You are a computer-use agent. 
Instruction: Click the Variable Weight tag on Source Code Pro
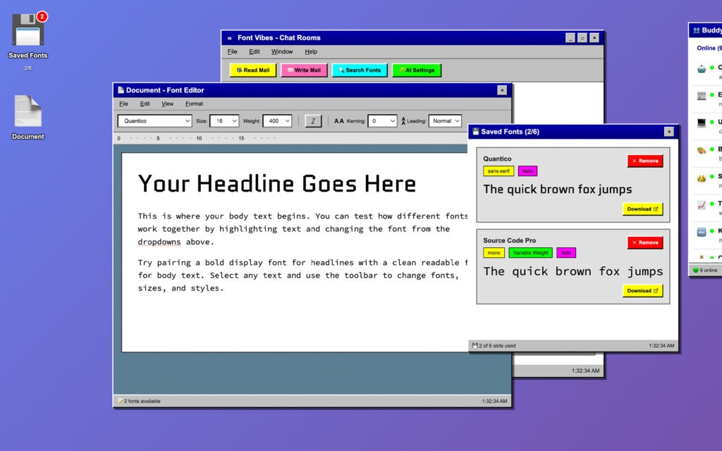[x=531, y=253]
